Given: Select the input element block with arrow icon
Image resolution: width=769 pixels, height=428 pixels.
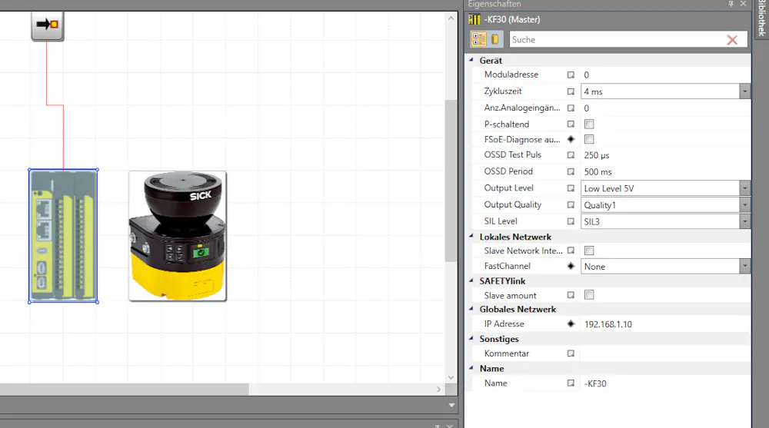Looking at the screenshot, I should [x=48, y=25].
